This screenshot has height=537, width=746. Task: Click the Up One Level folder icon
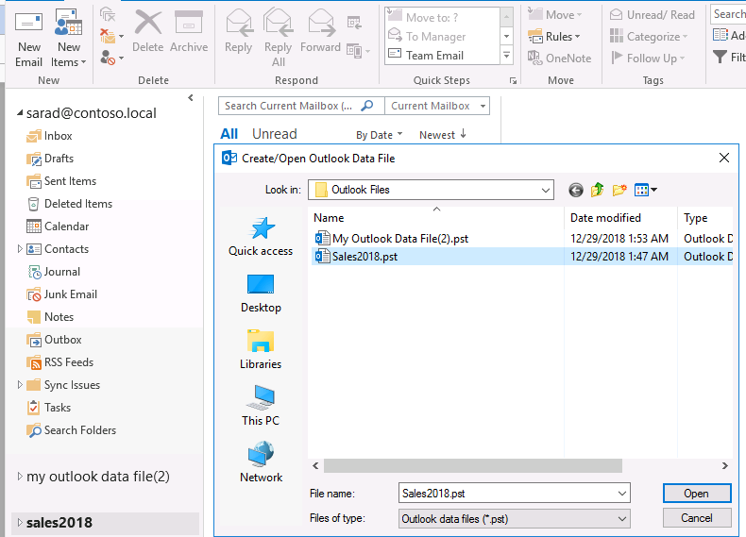click(598, 190)
